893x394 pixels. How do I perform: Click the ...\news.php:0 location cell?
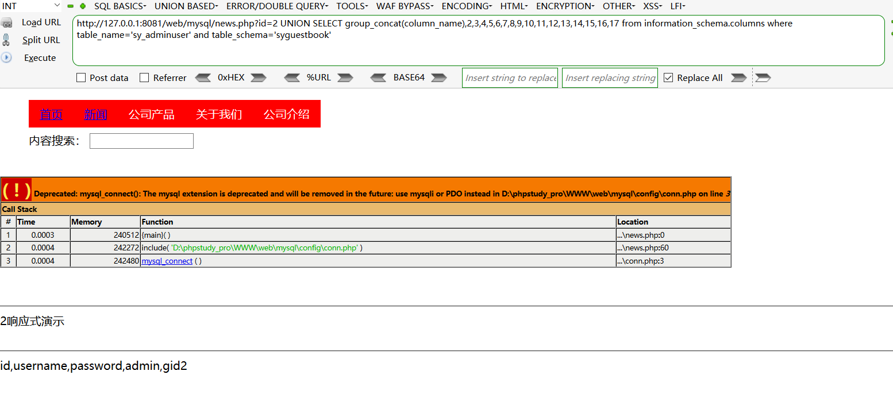point(673,235)
